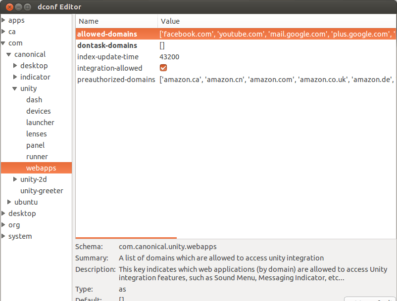Click the orange horizontal scrollbar
Image resolution: width=397 pixels, height=301 pixels.
coord(126,238)
